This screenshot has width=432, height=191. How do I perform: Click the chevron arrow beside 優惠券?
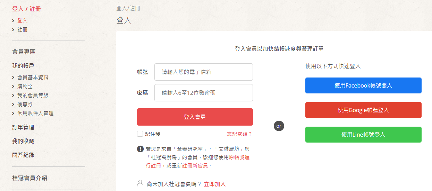(x=13, y=104)
